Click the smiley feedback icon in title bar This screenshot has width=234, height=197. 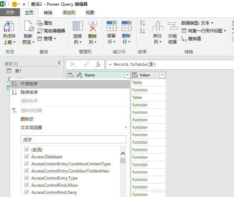pos(15,4)
